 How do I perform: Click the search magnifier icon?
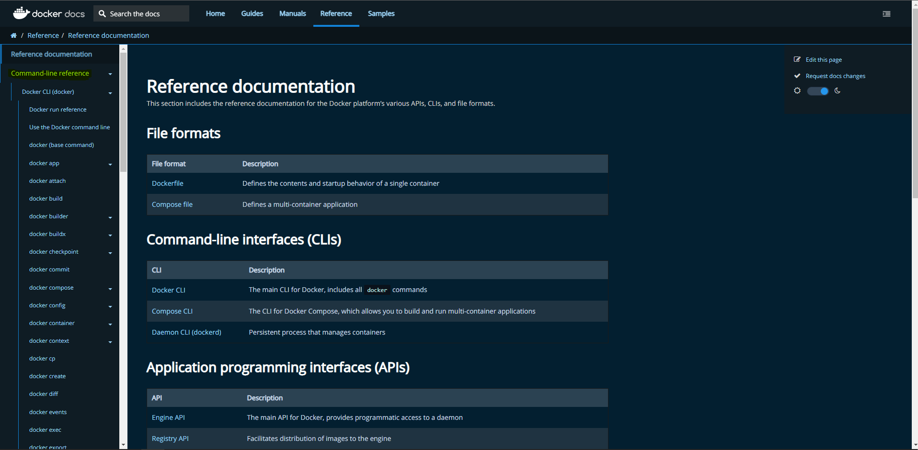[102, 14]
